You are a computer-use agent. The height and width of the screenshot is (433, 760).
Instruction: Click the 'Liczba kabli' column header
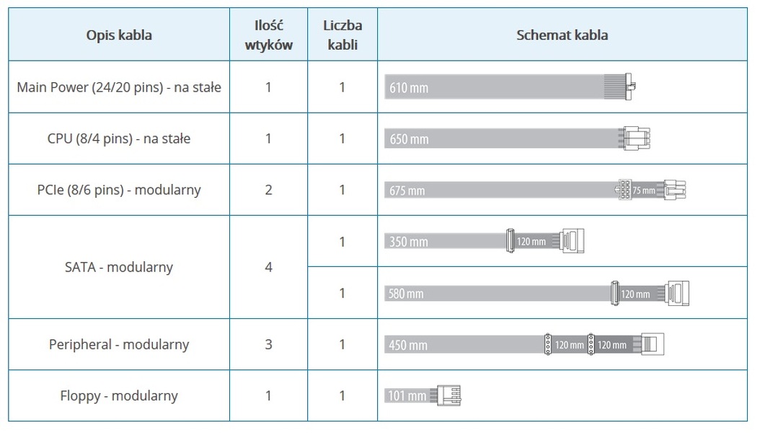point(343,35)
